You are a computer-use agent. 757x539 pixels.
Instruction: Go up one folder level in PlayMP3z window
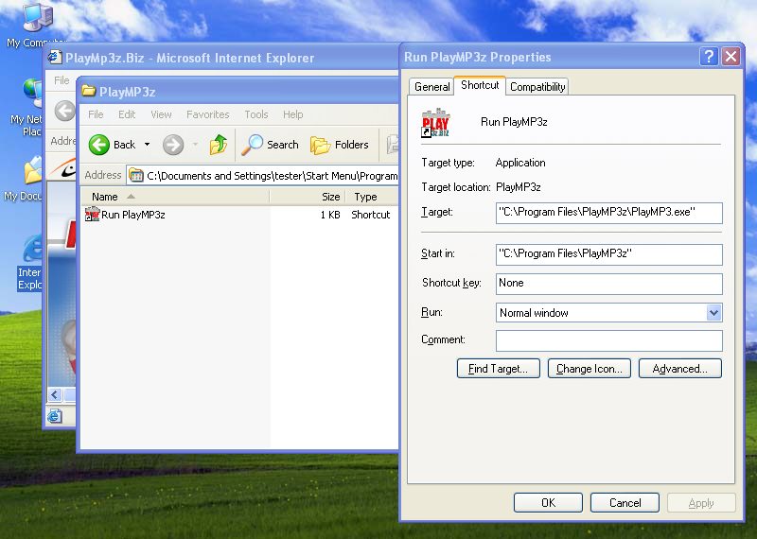(x=219, y=145)
